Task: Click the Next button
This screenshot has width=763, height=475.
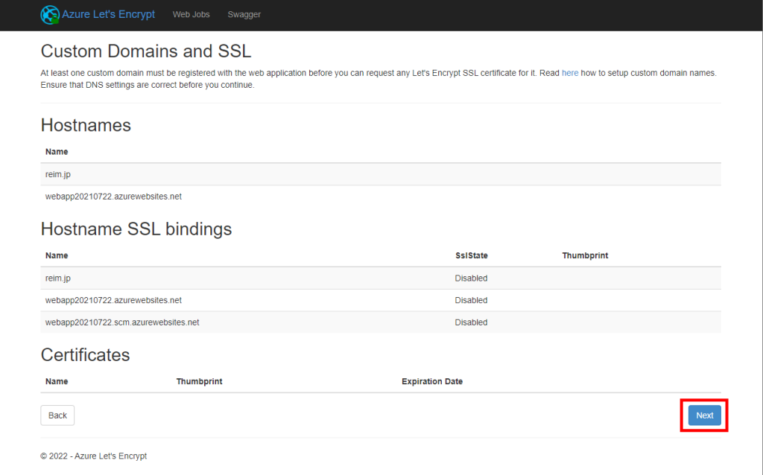Action: (704, 415)
